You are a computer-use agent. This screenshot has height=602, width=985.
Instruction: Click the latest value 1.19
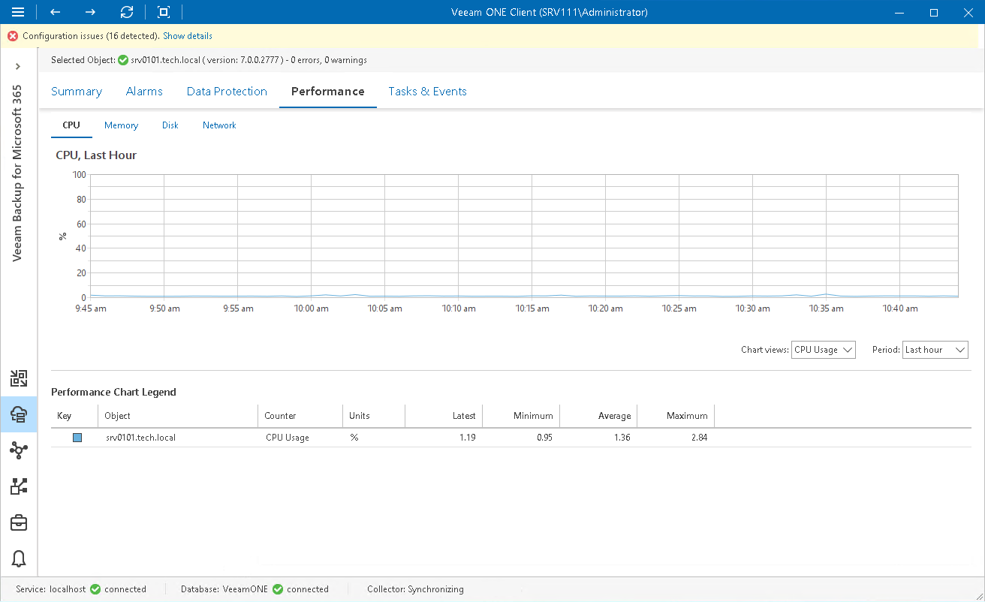[468, 438]
